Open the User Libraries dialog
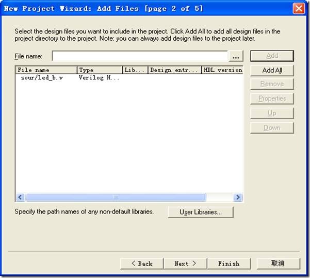310x278 pixels. tap(201, 212)
